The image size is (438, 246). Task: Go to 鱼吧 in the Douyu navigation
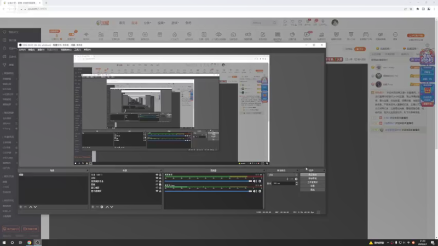tap(188, 23)
